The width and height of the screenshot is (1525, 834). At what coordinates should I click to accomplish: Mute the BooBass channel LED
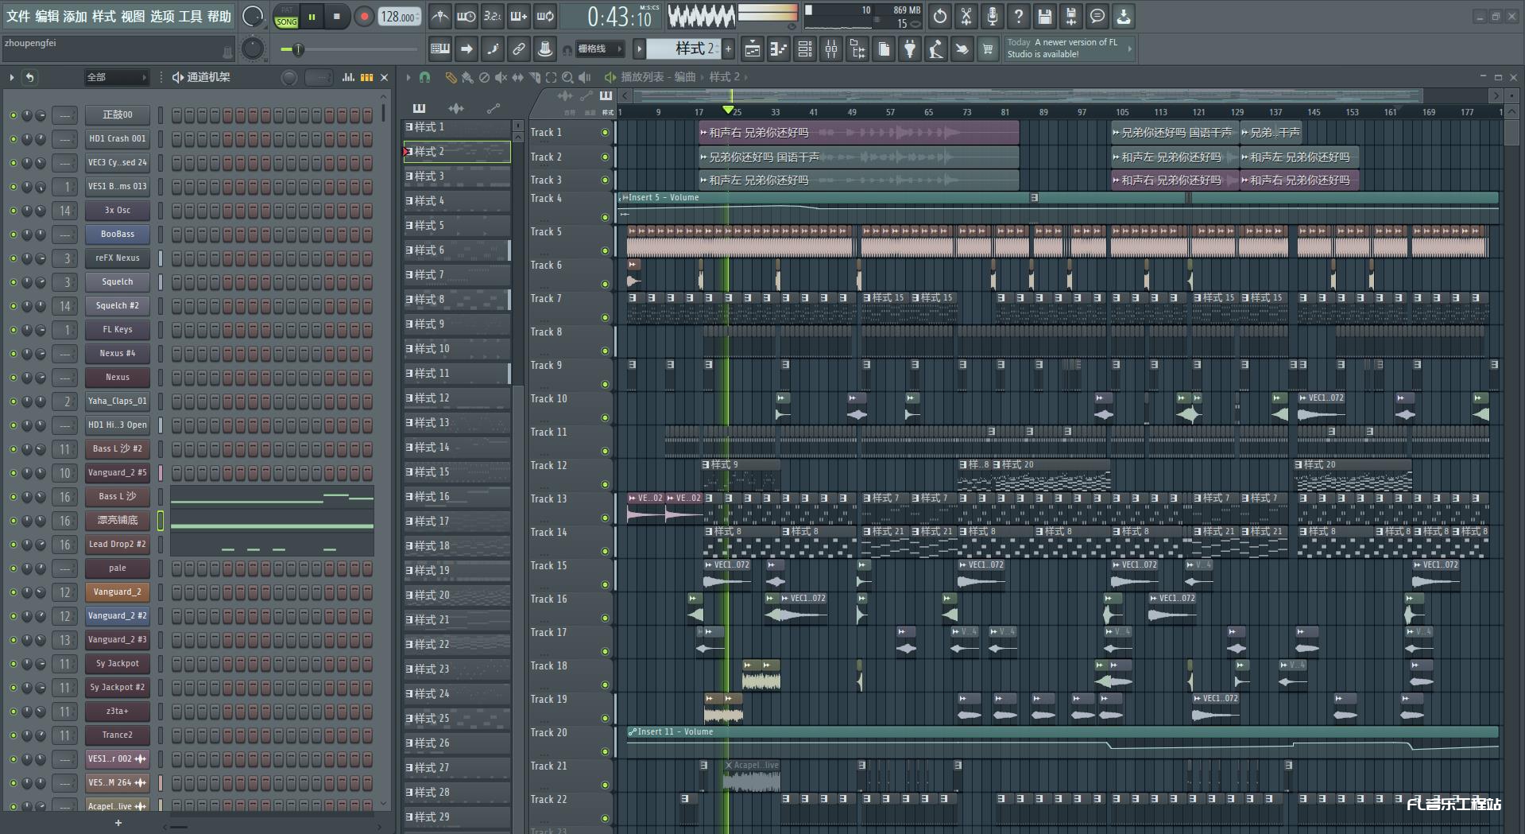pyautogui.click(x=14, y=235)
